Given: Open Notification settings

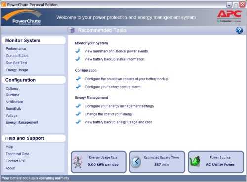Looking at the screenshot, I should [14, 102].
